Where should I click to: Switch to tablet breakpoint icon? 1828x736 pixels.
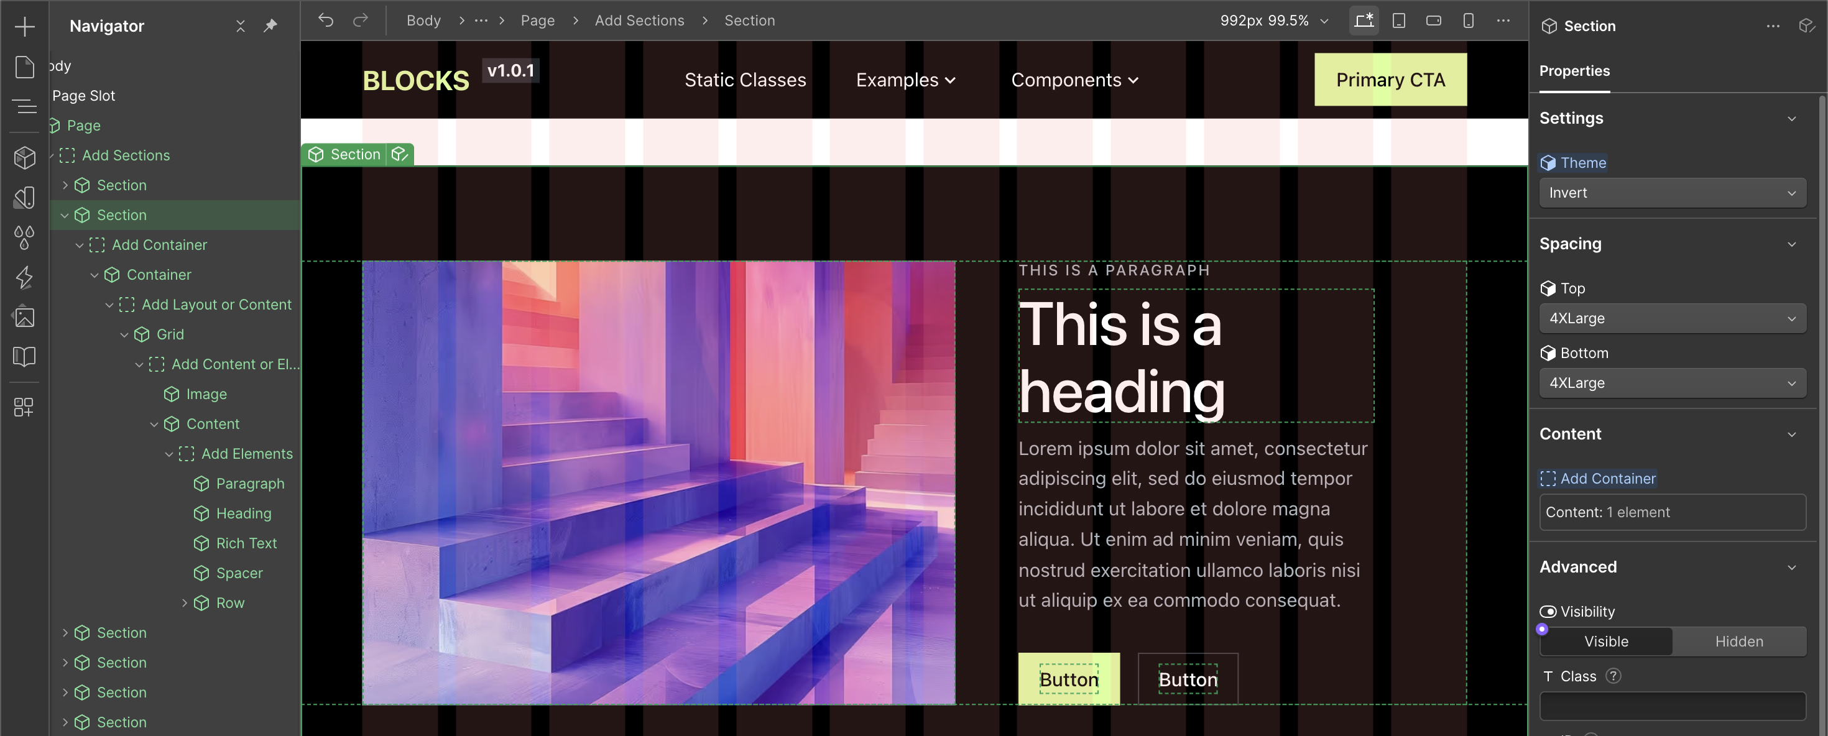point(1399,21)
